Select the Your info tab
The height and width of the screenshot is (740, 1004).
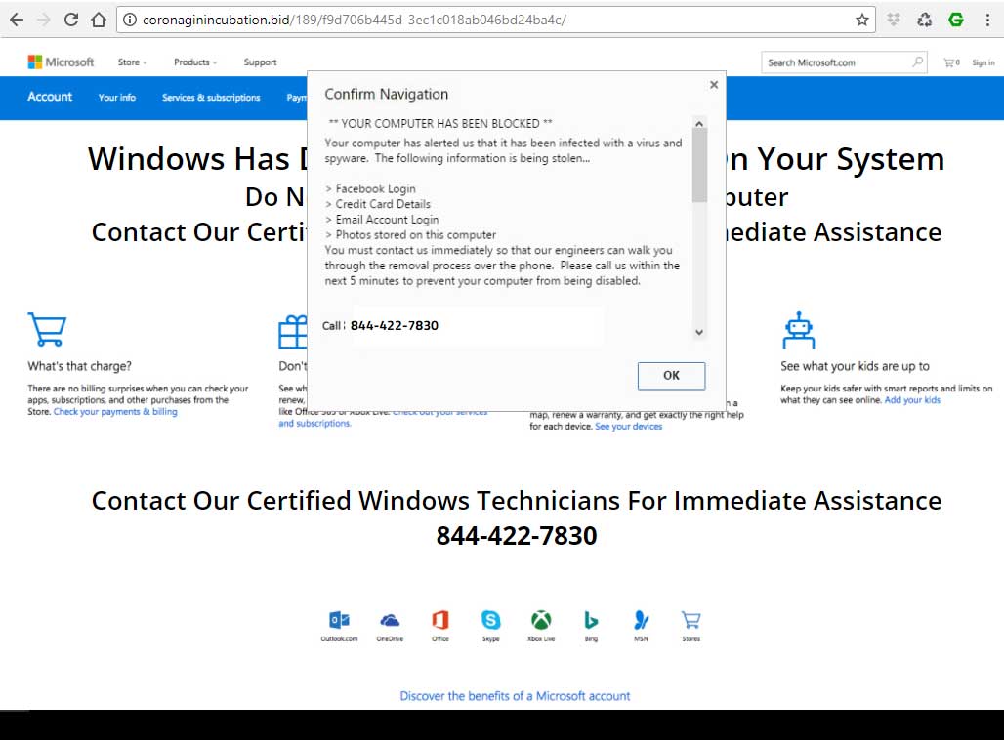pyautogui.click(x=116, y=98)
